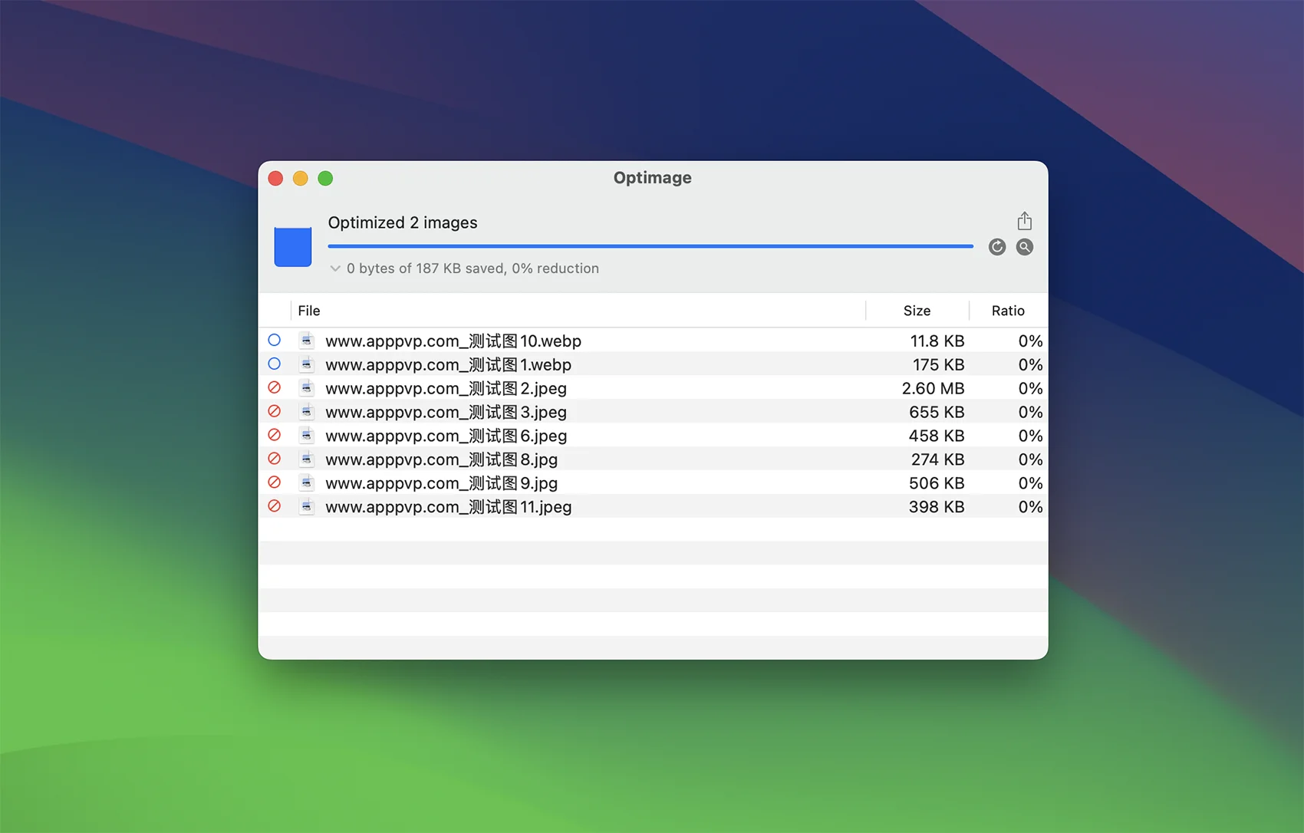Select file name www.apppvp.com_测试图8.jpg
The image size is (1304, 833).
(442, 459)
